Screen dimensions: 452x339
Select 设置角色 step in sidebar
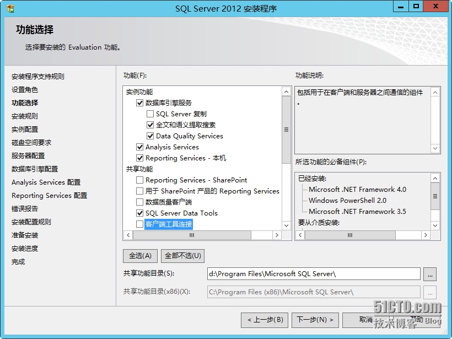[24, 90]
